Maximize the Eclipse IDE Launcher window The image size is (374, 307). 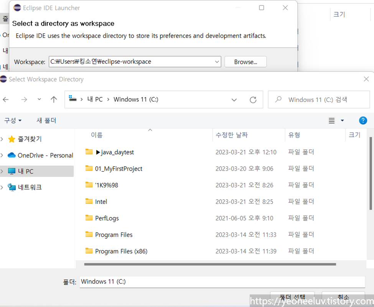[x=262, y=8]
